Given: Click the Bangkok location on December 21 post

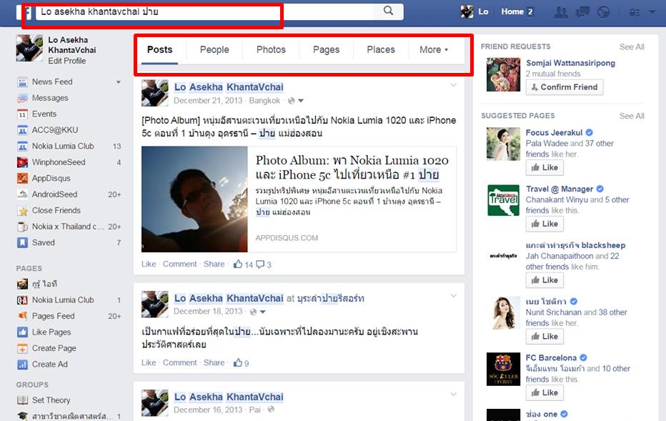Looking at the screenshot, I should tap(264, 101).
